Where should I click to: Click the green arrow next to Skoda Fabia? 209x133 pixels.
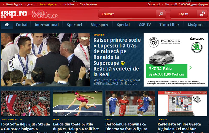190,68
